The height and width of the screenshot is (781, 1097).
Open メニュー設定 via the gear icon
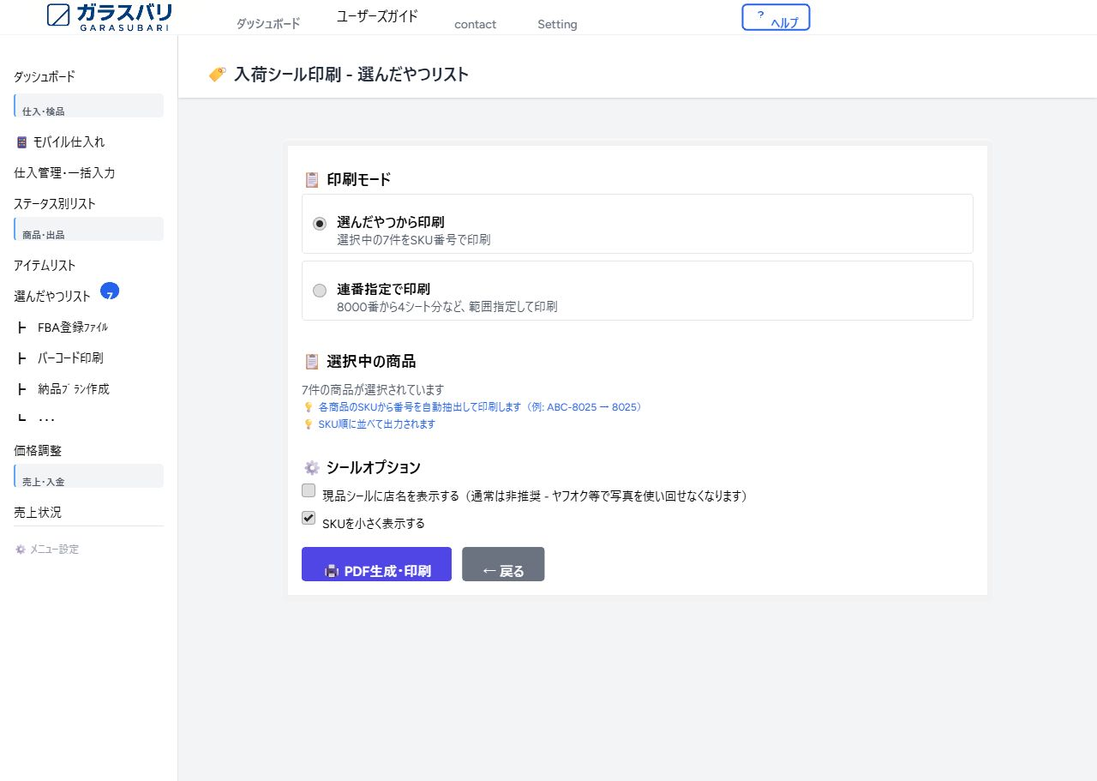pyautogui.click(x=20, y=549)
